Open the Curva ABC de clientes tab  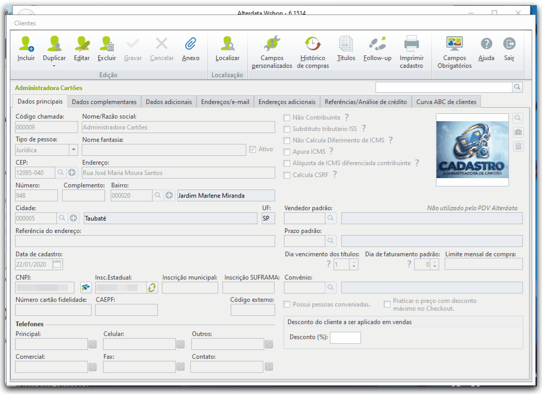coord(446,102)
